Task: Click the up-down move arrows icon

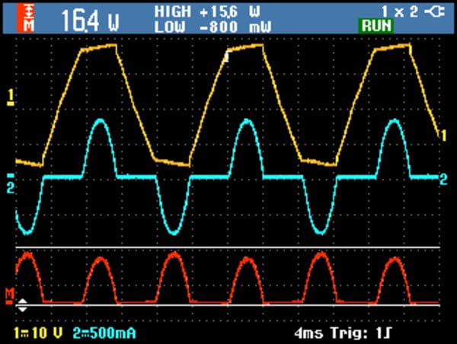Action: [22, 305]
